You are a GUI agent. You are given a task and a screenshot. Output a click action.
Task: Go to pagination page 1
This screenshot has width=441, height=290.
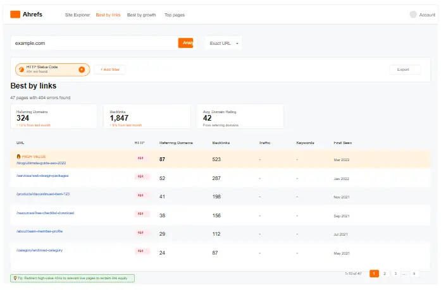[374, 274]
